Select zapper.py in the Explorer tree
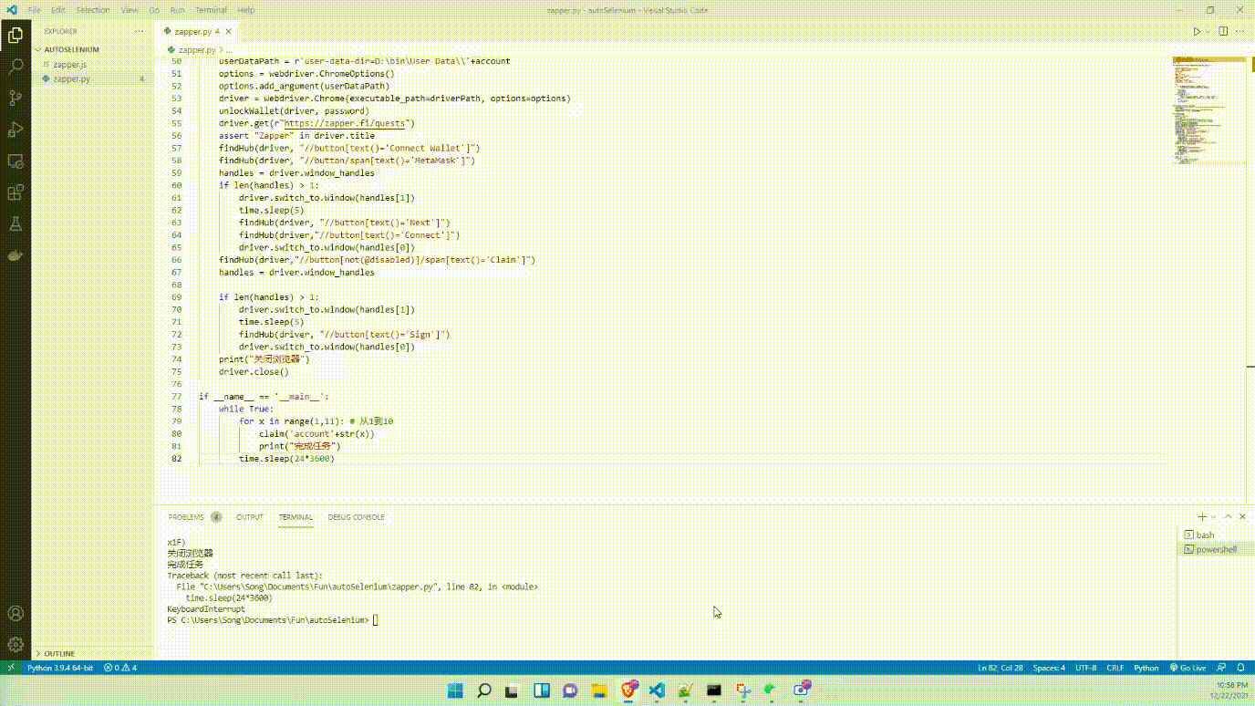The image size is (1255, 706). click(x=93, y=78)
